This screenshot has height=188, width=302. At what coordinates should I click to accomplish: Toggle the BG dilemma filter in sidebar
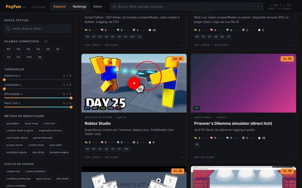[x=40, y=57]
